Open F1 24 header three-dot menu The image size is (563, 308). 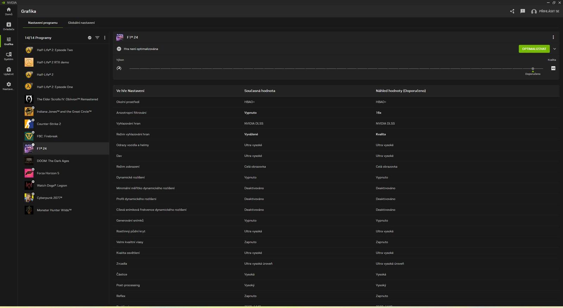pos(553,37)
